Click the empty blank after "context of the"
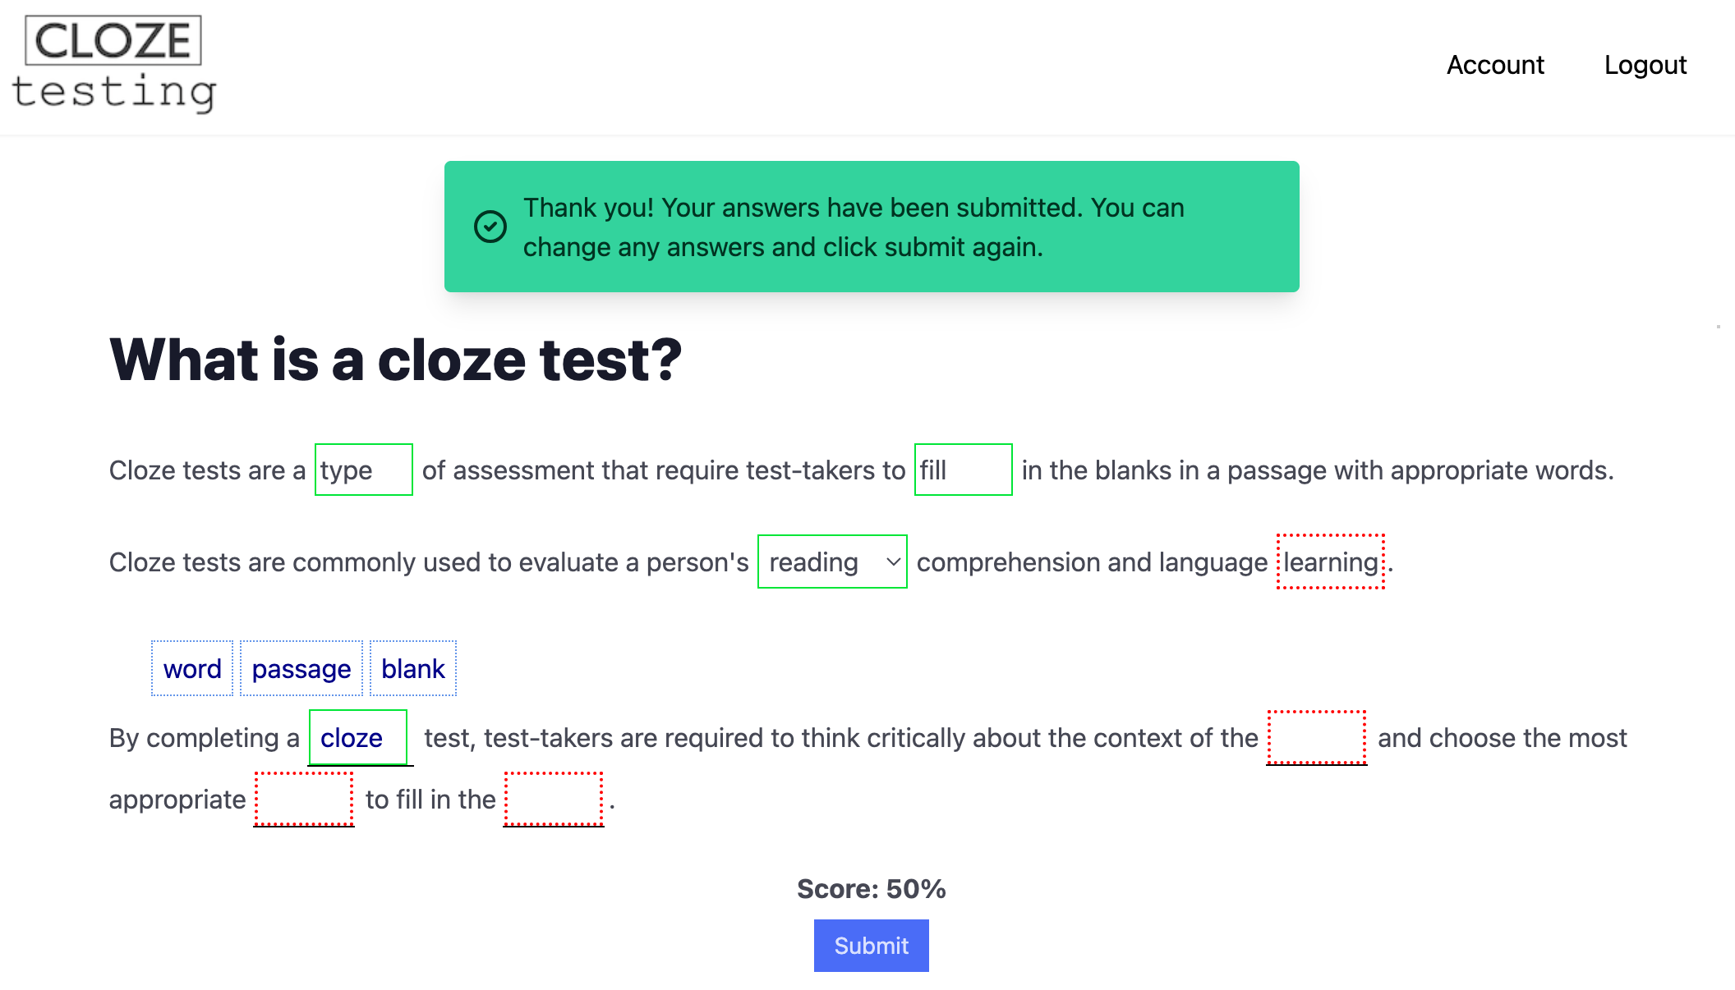Screen dimensions: 1735x990 (1316, 738)
